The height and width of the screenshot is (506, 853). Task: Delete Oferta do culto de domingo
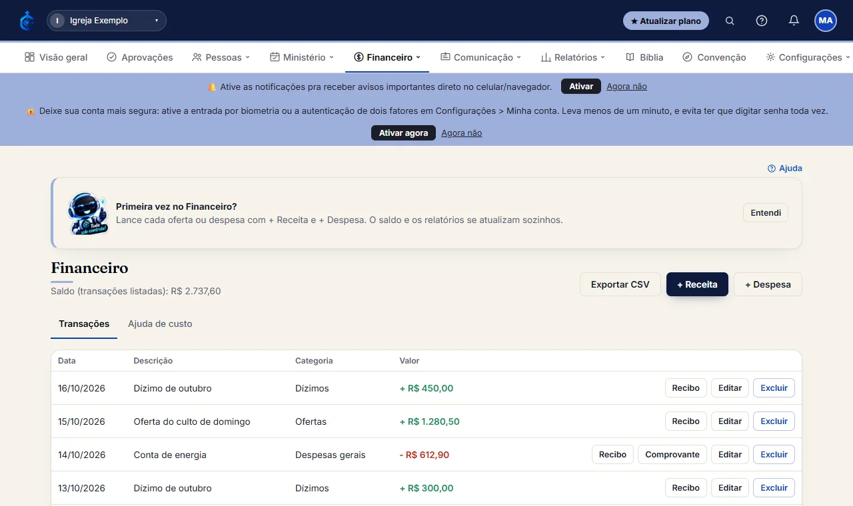[774, 421]
